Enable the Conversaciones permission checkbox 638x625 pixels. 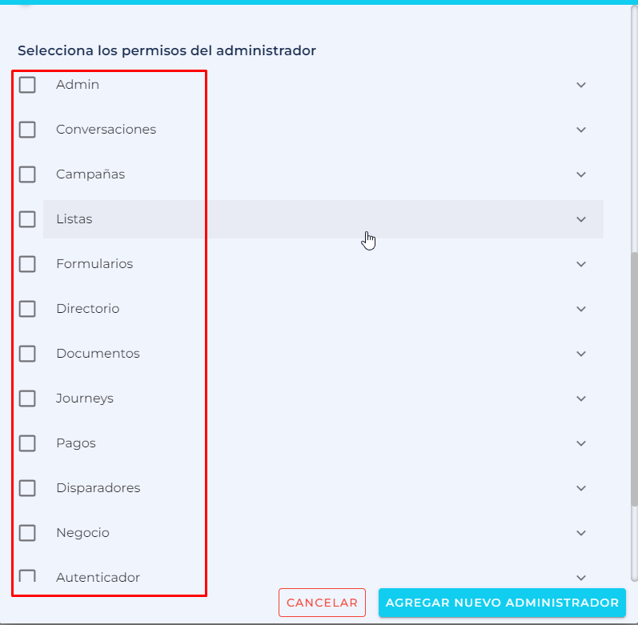27,130
